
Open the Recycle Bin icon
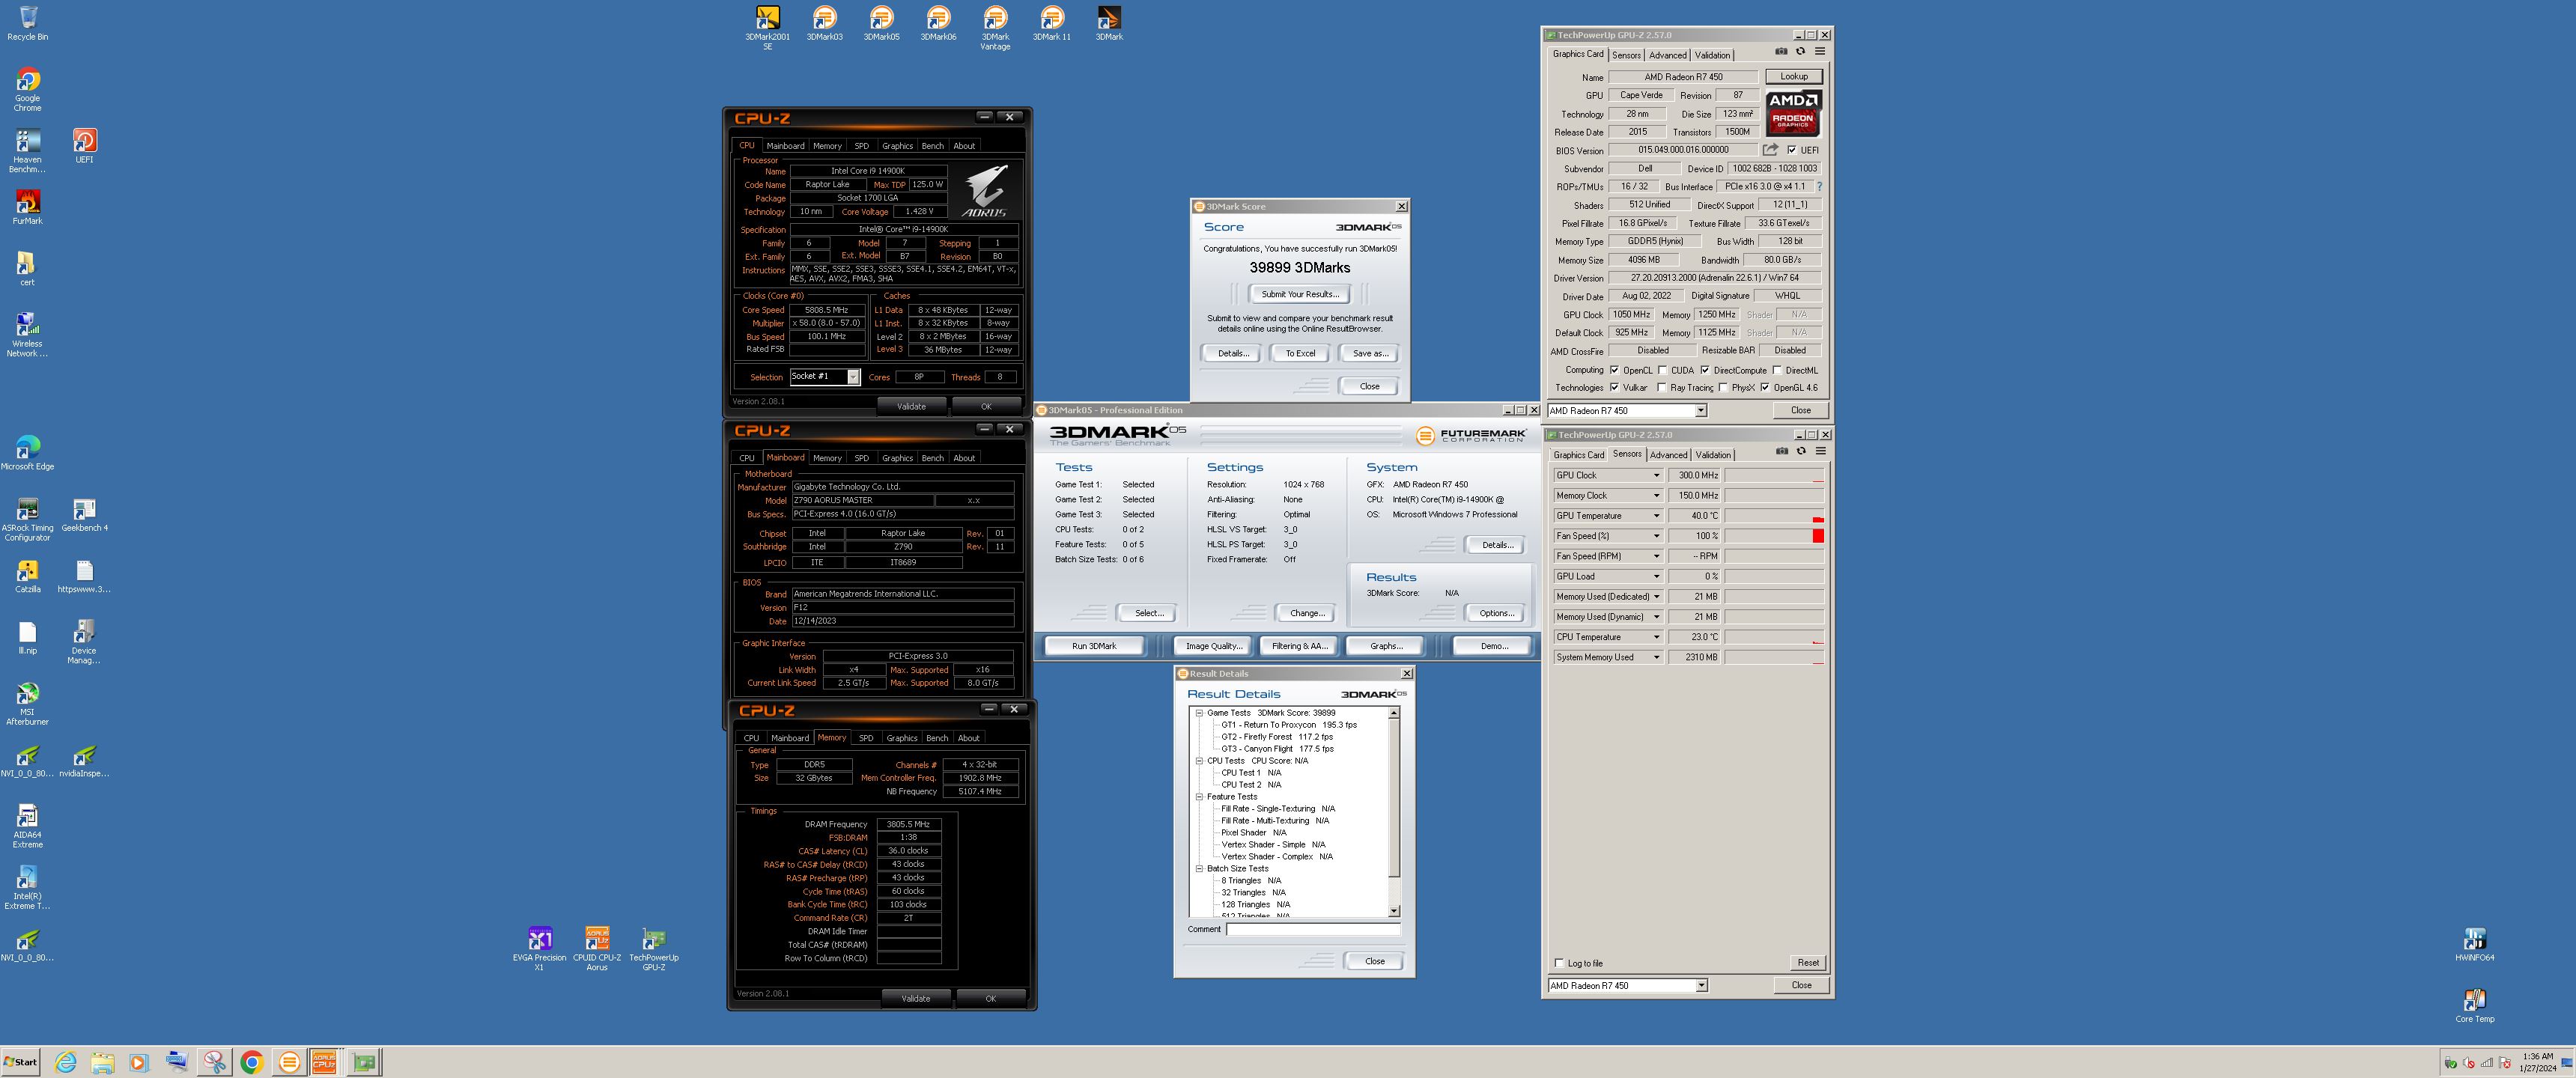(x=28, y=23)
